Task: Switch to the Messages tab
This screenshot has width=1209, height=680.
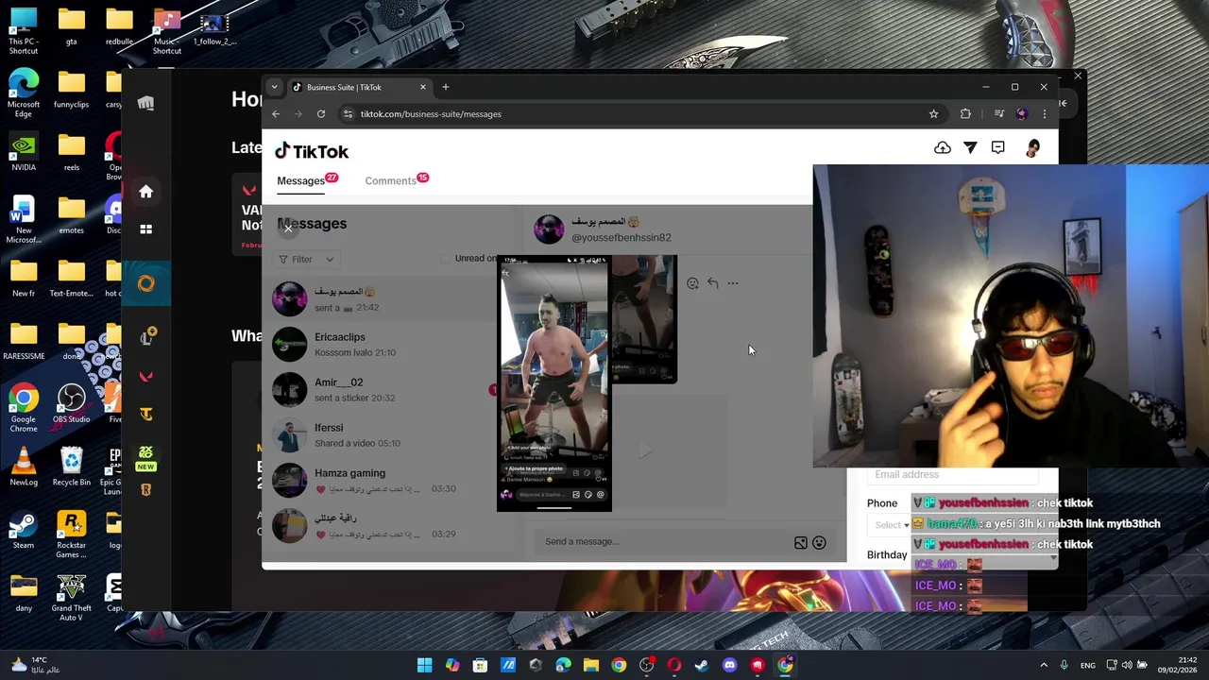Action: 300,180
